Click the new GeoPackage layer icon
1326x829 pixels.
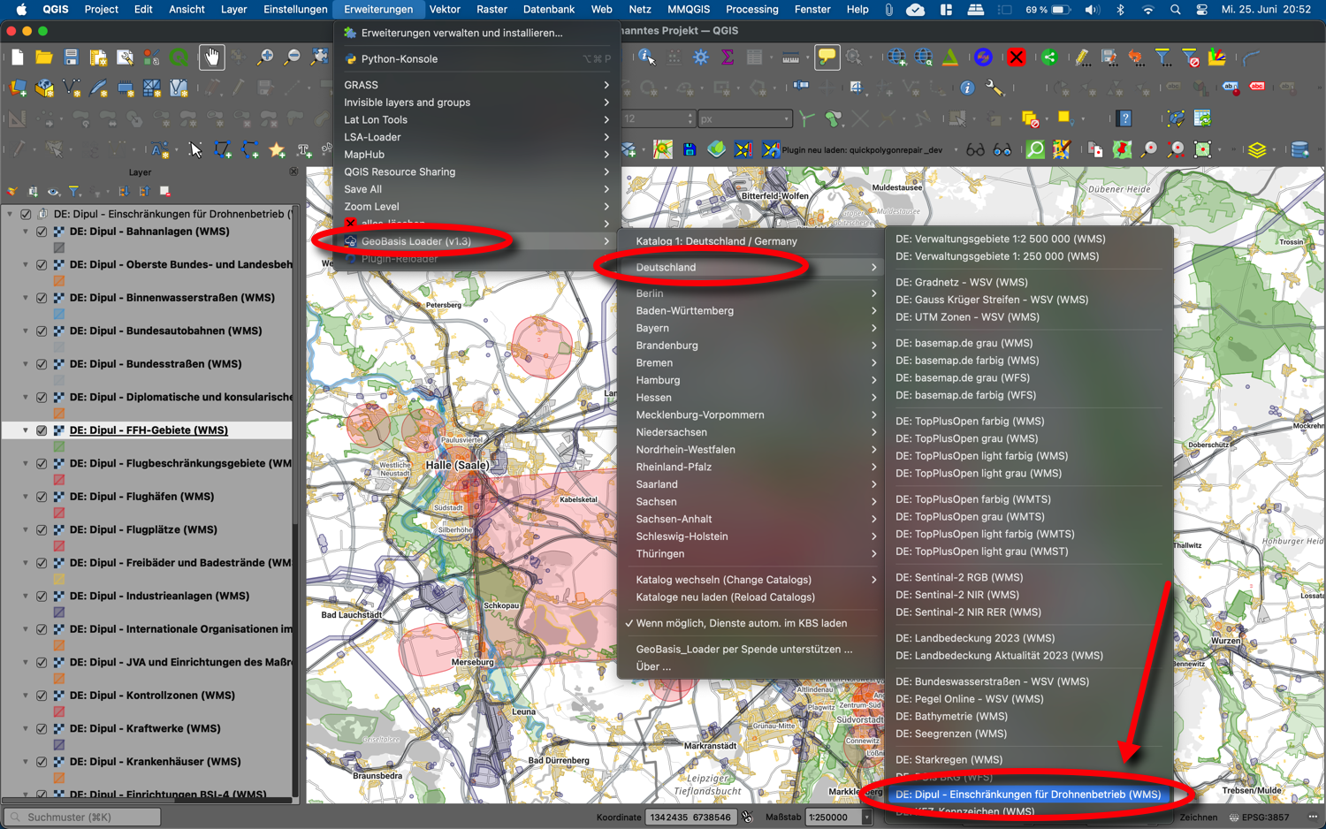point(44,88)
